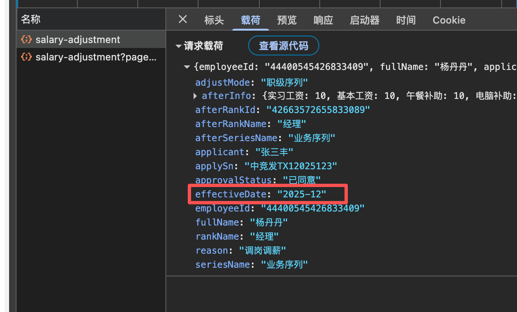Image resolution: width=517 pixels, height=312 pixels.
Task: Click the JSON icon beside salary-adjustment
Action: [26, 40]
